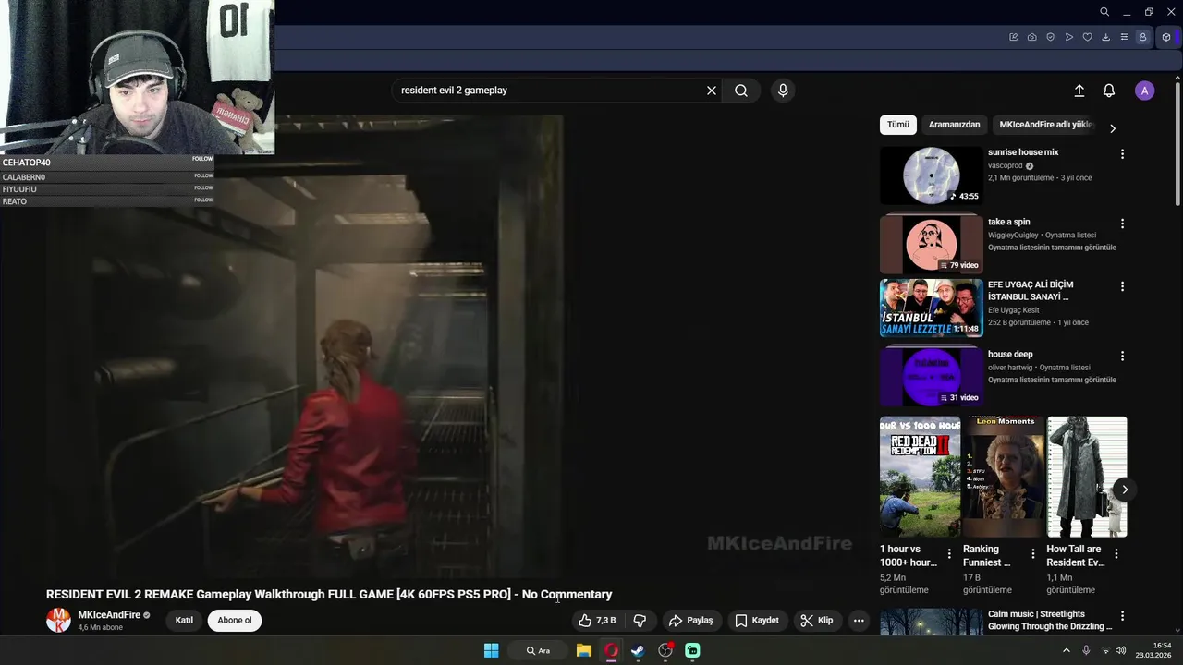Open Opera ad blocker shield
Screen dimensions: 1183x665
pos(1050,37)
